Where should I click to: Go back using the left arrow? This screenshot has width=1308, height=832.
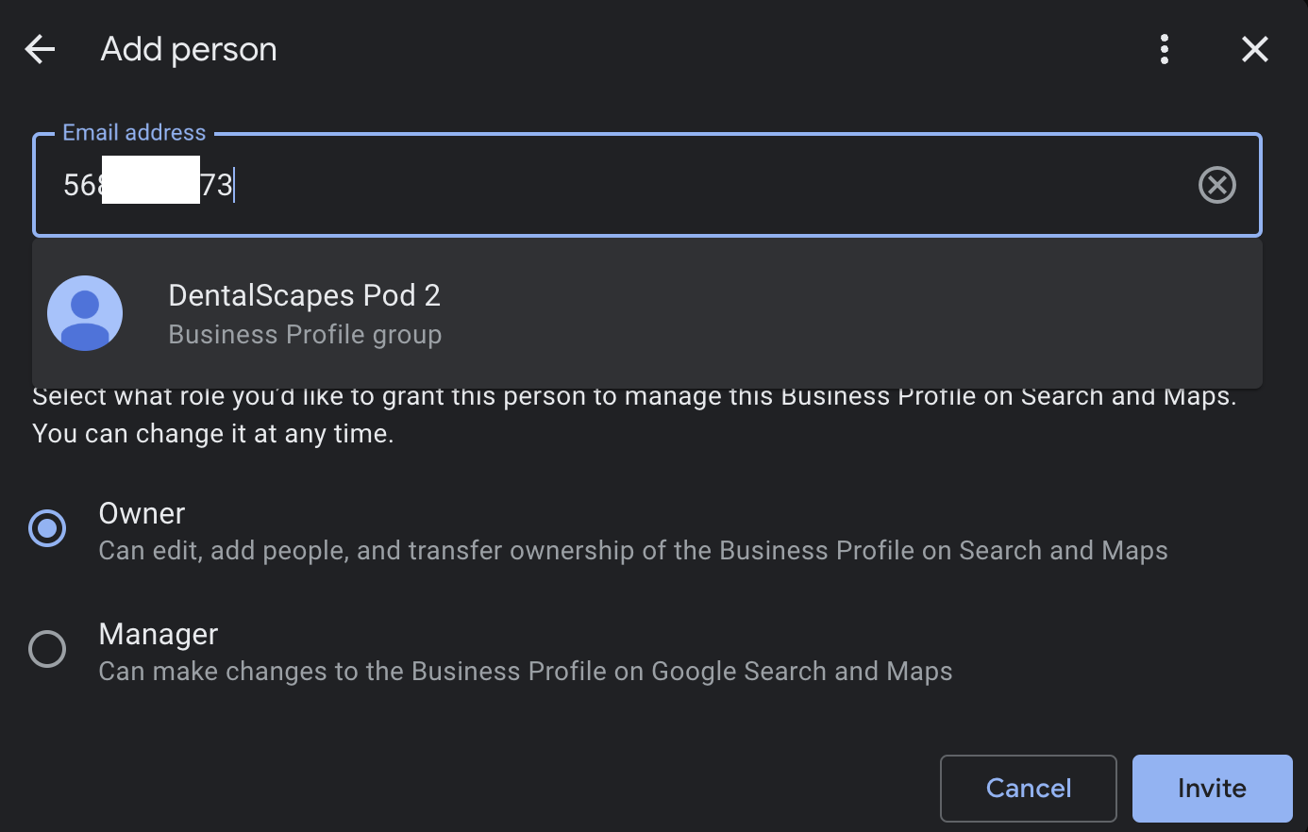click(40, 49)
